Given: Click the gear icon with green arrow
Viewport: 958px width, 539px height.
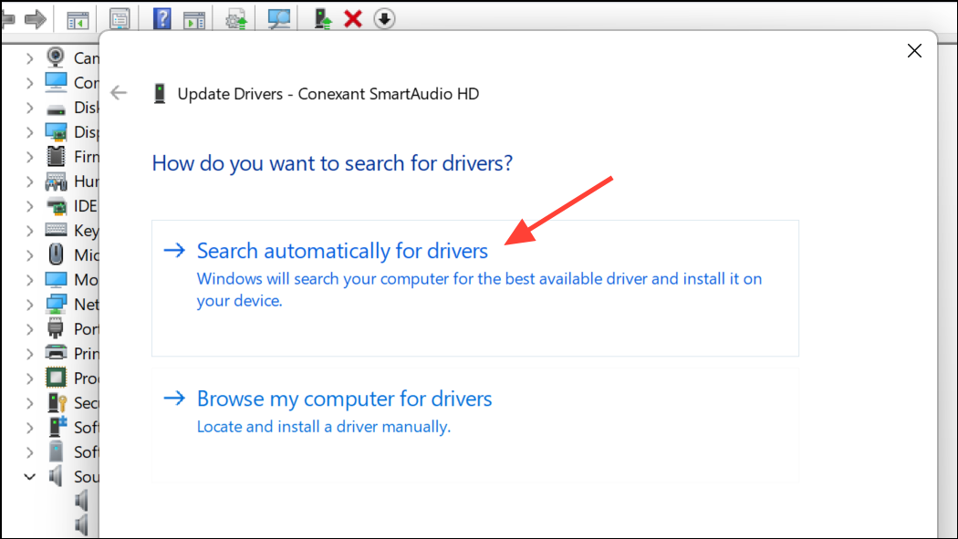Looking at the screenshot, I should point(237,18).
